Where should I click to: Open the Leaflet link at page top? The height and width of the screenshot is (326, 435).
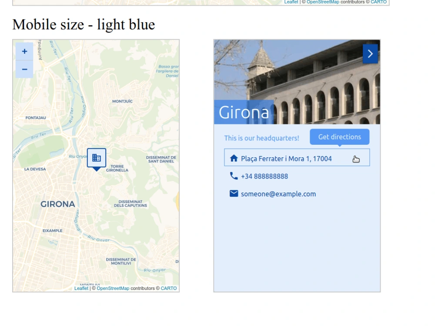(291, 2)
